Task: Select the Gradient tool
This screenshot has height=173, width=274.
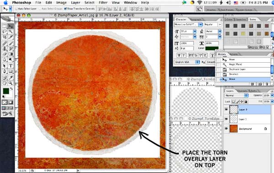Action: pyautogui.click(x=11, y=54)
